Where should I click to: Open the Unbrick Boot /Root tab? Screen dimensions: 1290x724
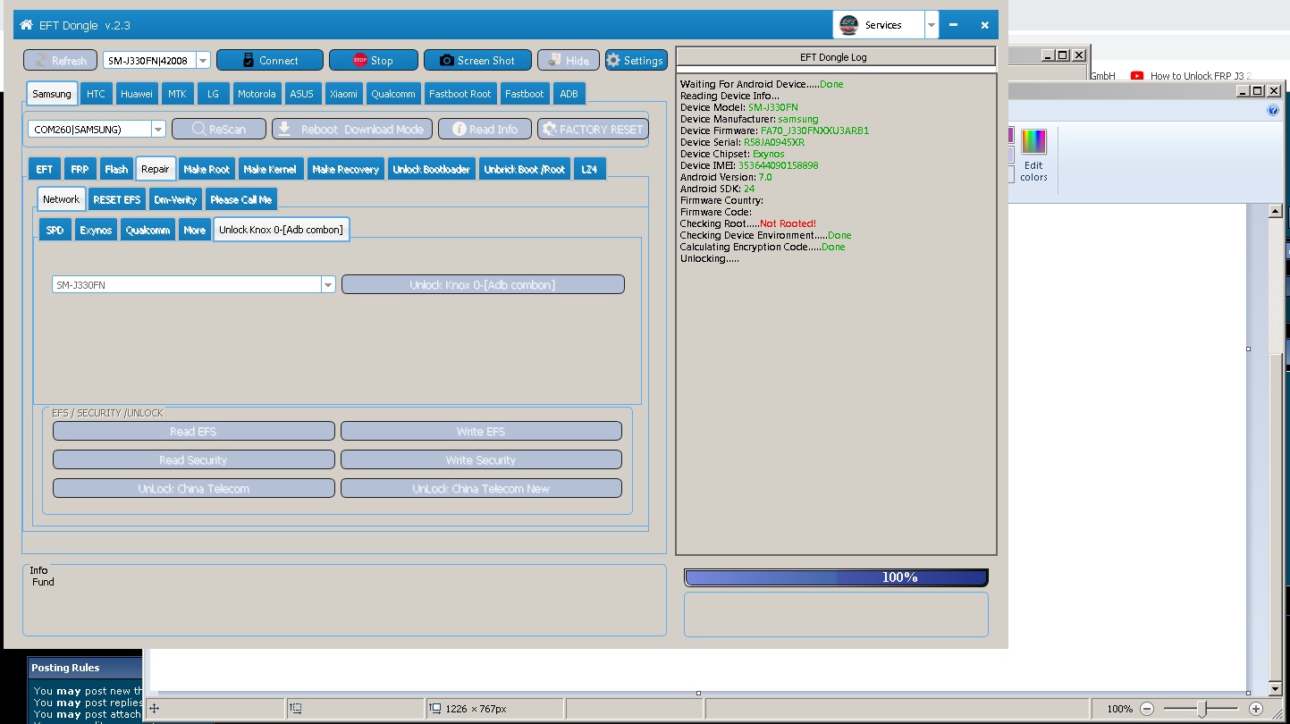coord(525,169)
